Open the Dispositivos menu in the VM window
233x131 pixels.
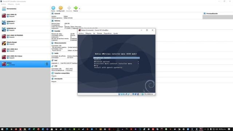pyautogui.click(x=108, y=33)
